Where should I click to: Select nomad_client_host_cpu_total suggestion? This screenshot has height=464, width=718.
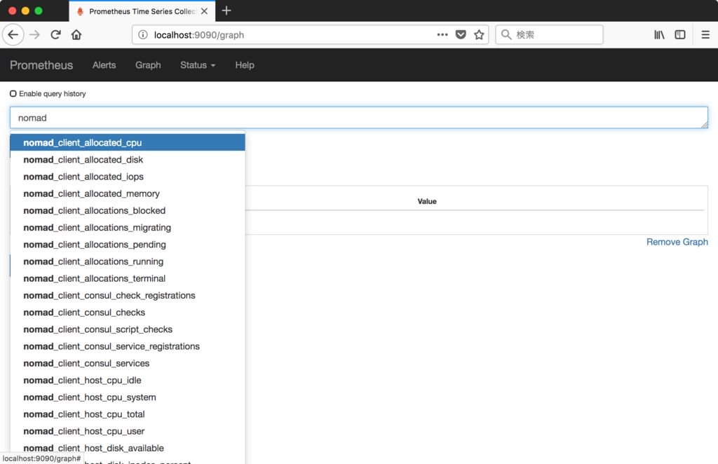128,414
